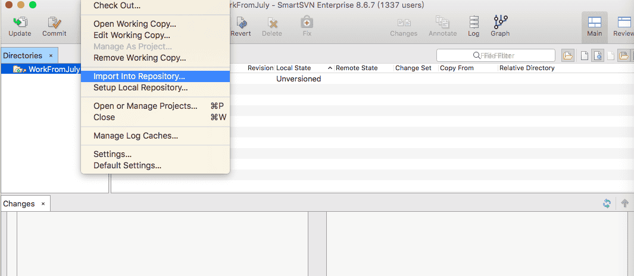Toggle file filter icon with blue asterisk

598,55
